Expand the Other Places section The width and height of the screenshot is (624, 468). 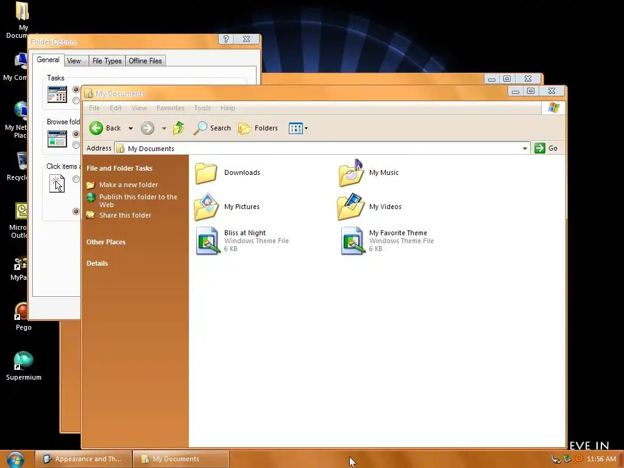click(106, 242)
